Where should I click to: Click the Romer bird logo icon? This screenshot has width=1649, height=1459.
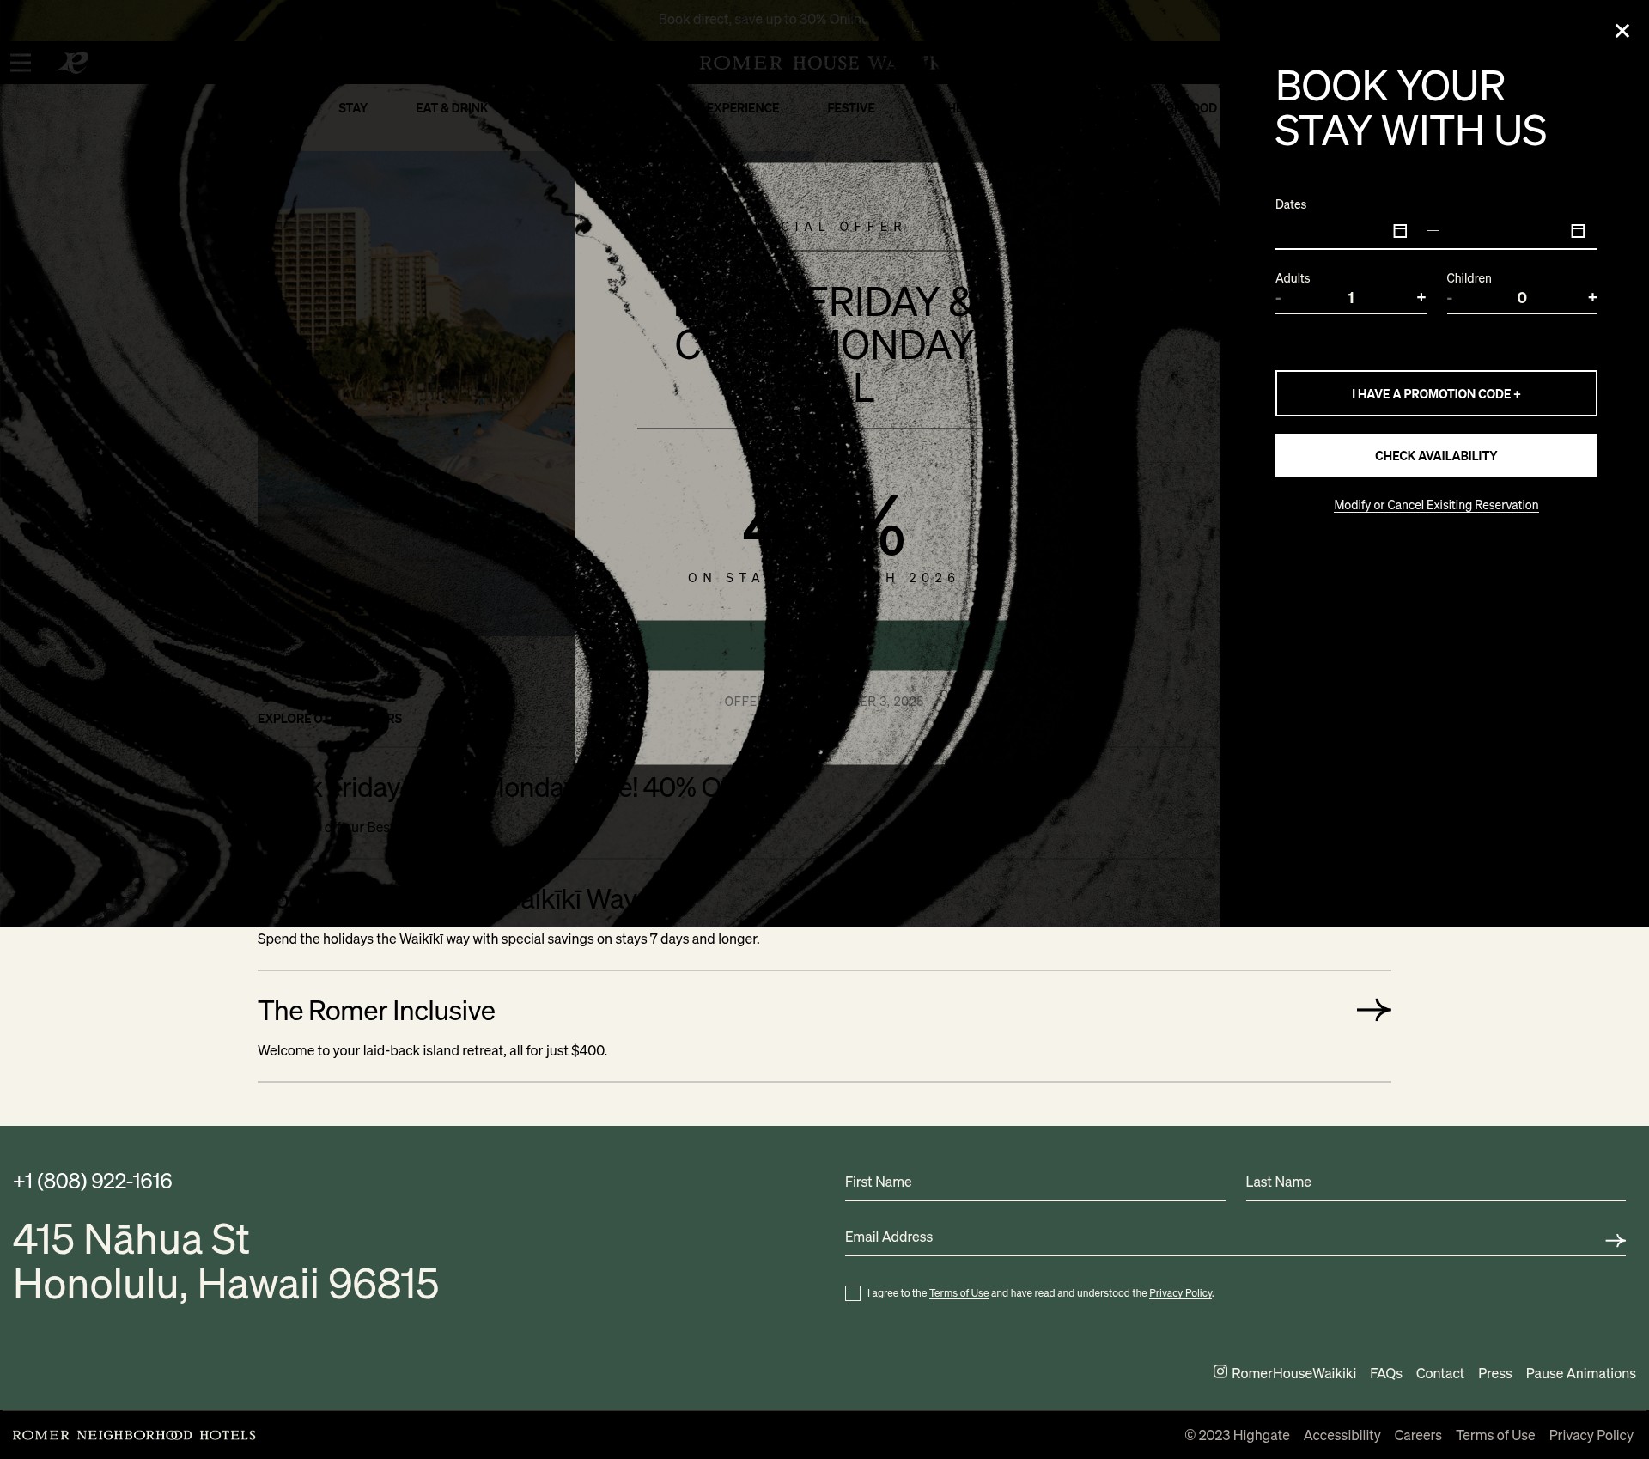(x=72, y=63)
